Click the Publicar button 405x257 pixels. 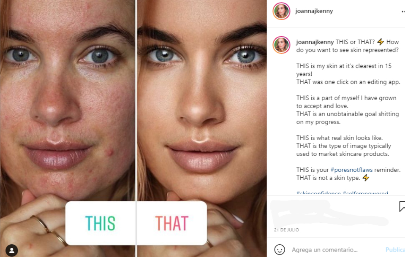[395, 250]
